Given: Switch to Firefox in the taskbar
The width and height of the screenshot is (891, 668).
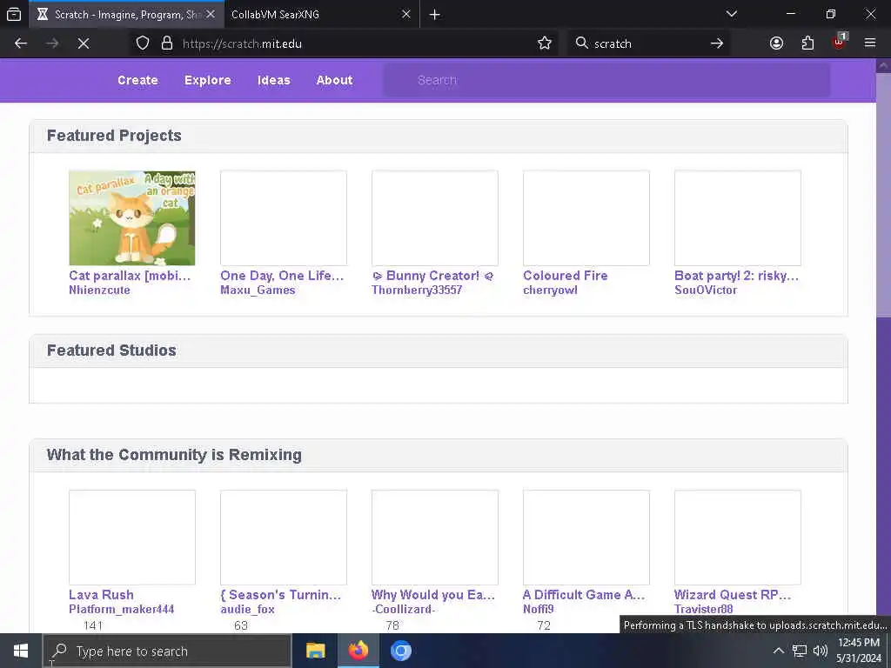Looking at the screenshot, I should [x=358, y=651].
